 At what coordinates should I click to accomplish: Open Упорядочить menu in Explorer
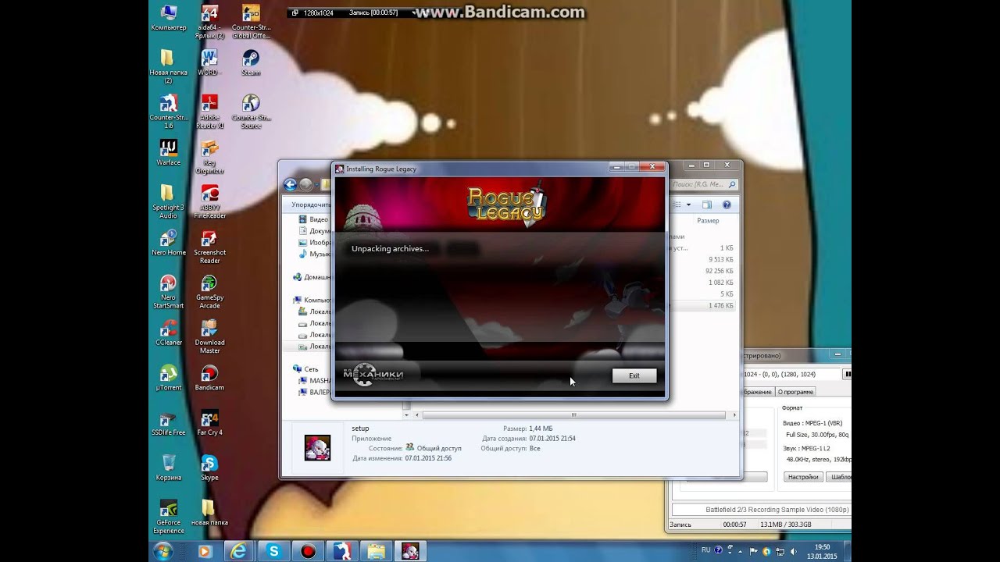pos(311,205)
